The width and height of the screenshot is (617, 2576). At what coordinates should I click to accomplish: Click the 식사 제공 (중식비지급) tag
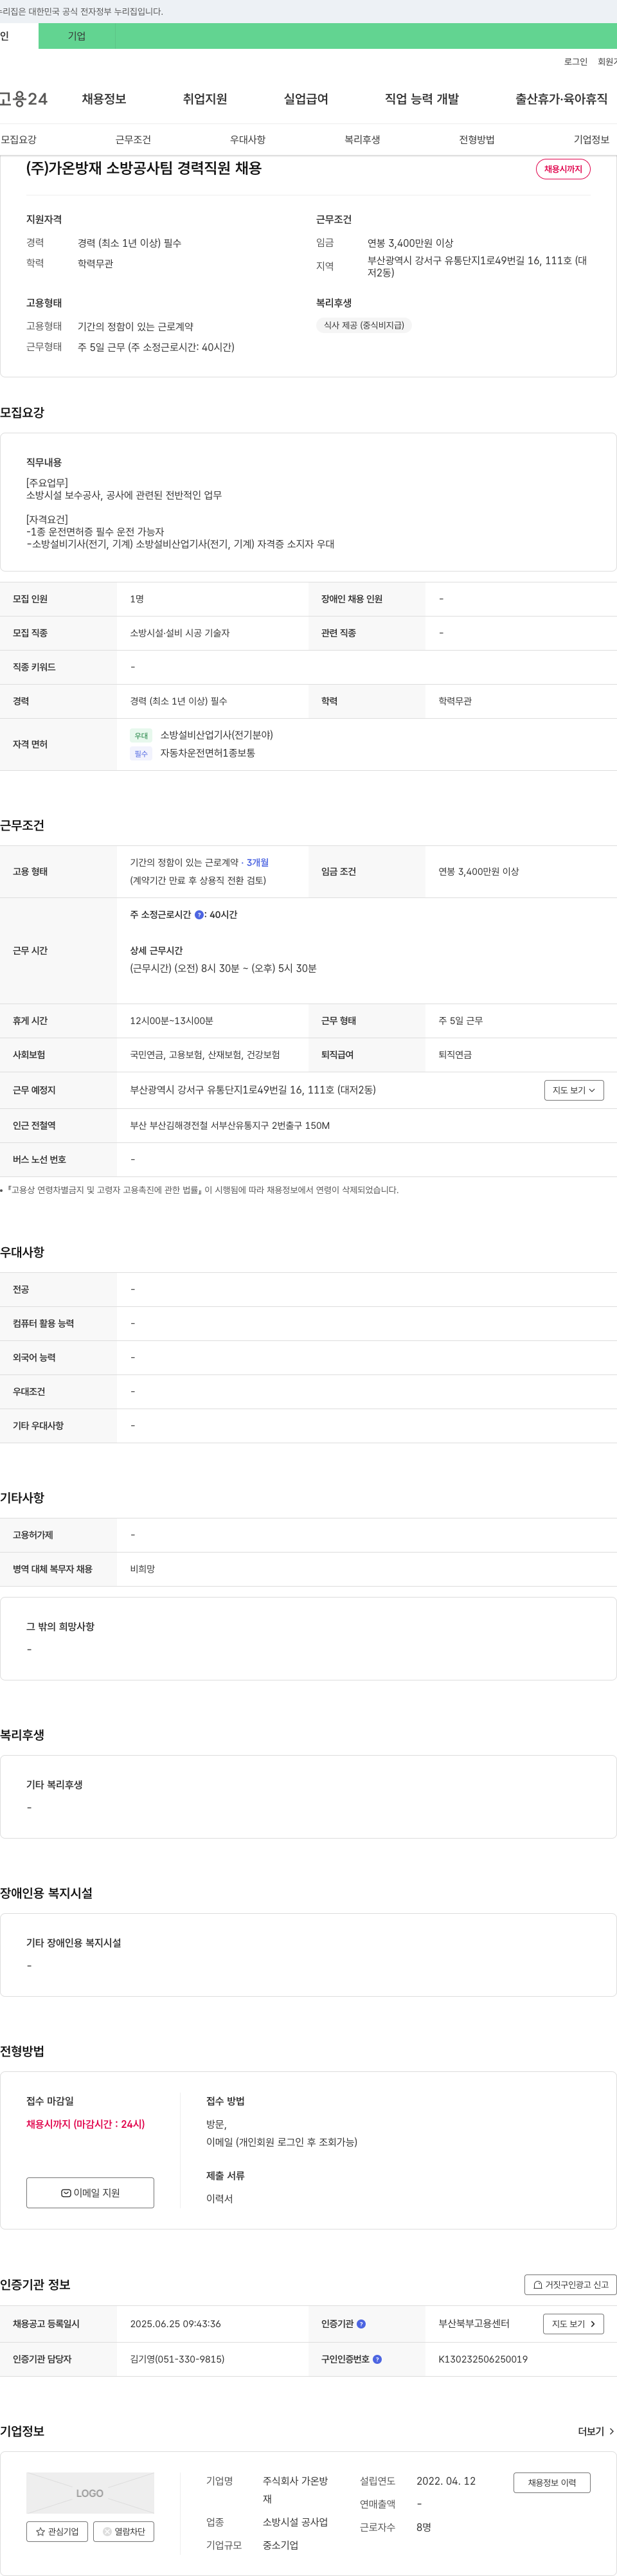tap(364, 326)
